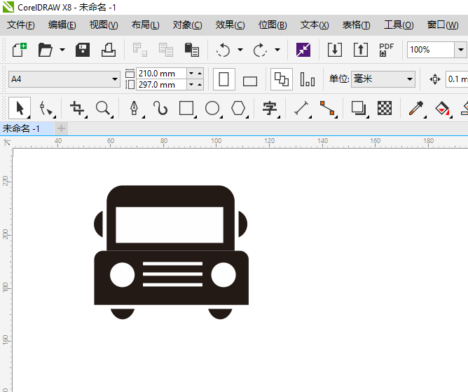Expand the zoom level 100% dropdown

[460, 50]
